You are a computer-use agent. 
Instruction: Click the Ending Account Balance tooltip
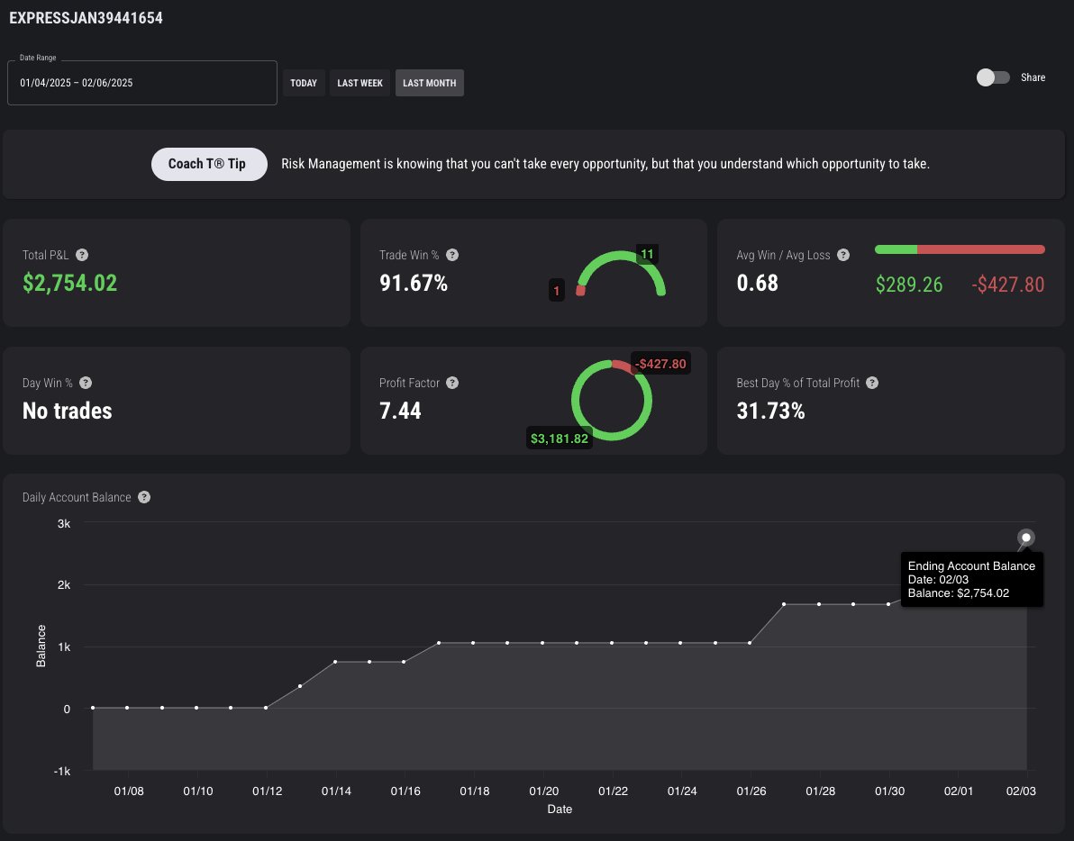pyautogui.click(x=972, y=580)
